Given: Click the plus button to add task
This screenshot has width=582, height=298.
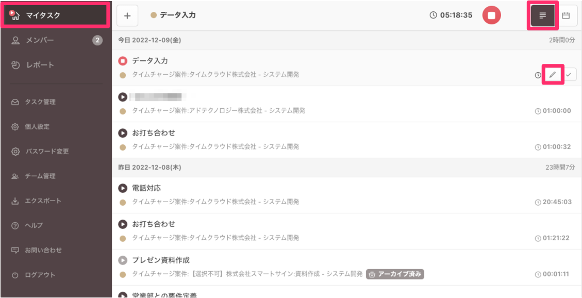Looking at the screenshot, I should (x=127, y=15).
